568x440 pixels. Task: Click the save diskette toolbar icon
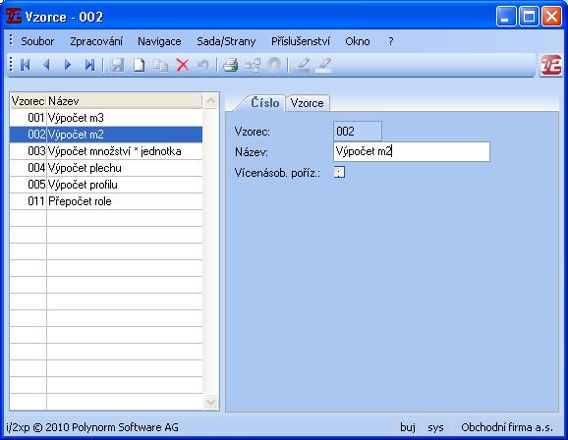click(117, 65)
